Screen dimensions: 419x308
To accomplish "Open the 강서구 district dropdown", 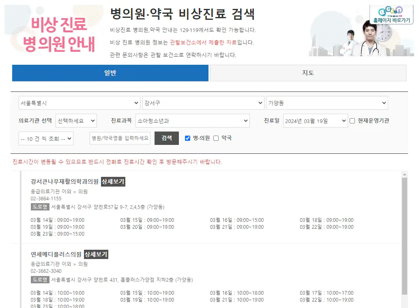I will click(203, 103).
